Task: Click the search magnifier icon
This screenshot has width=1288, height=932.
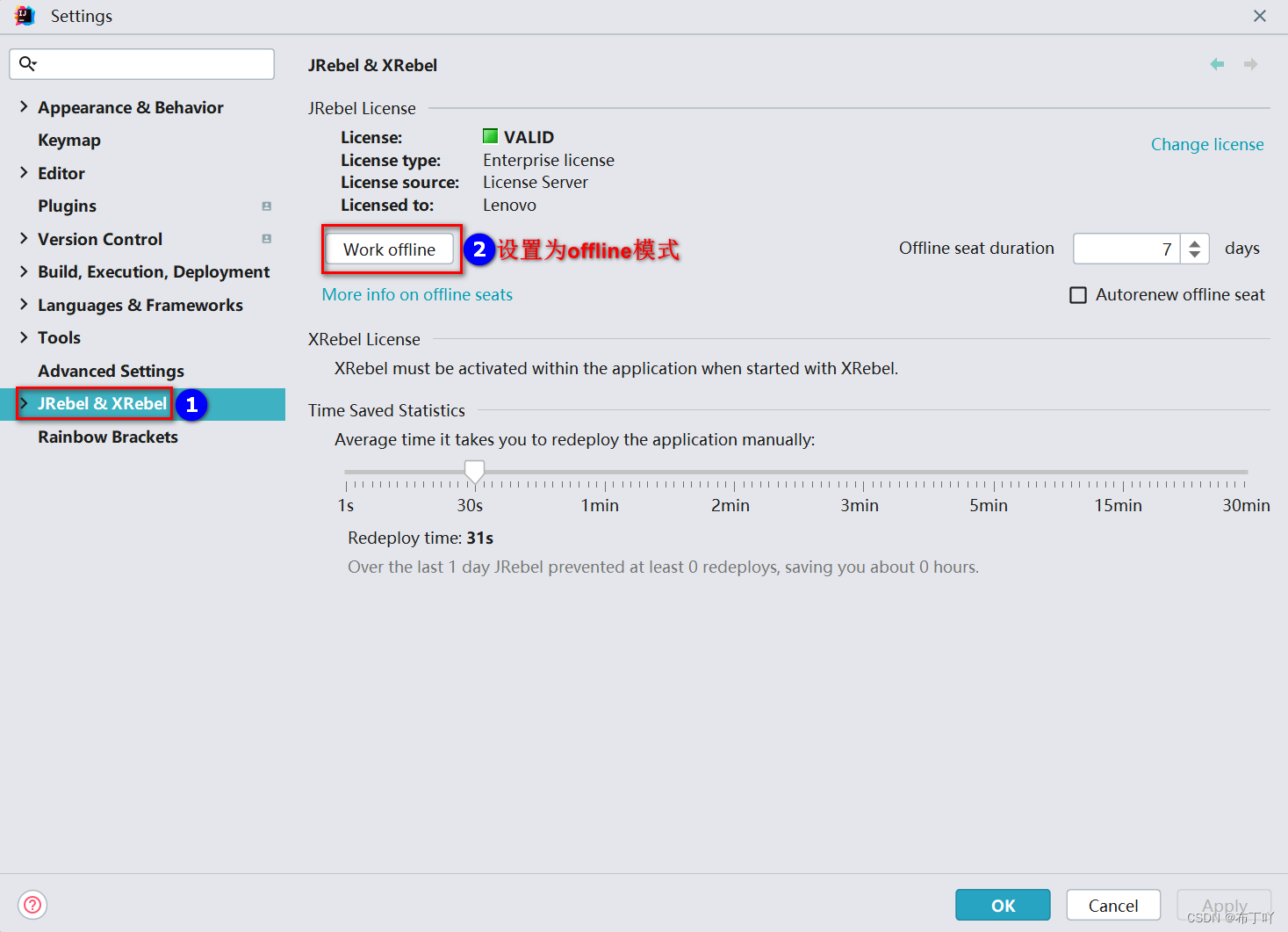Action: coord(28,63)
